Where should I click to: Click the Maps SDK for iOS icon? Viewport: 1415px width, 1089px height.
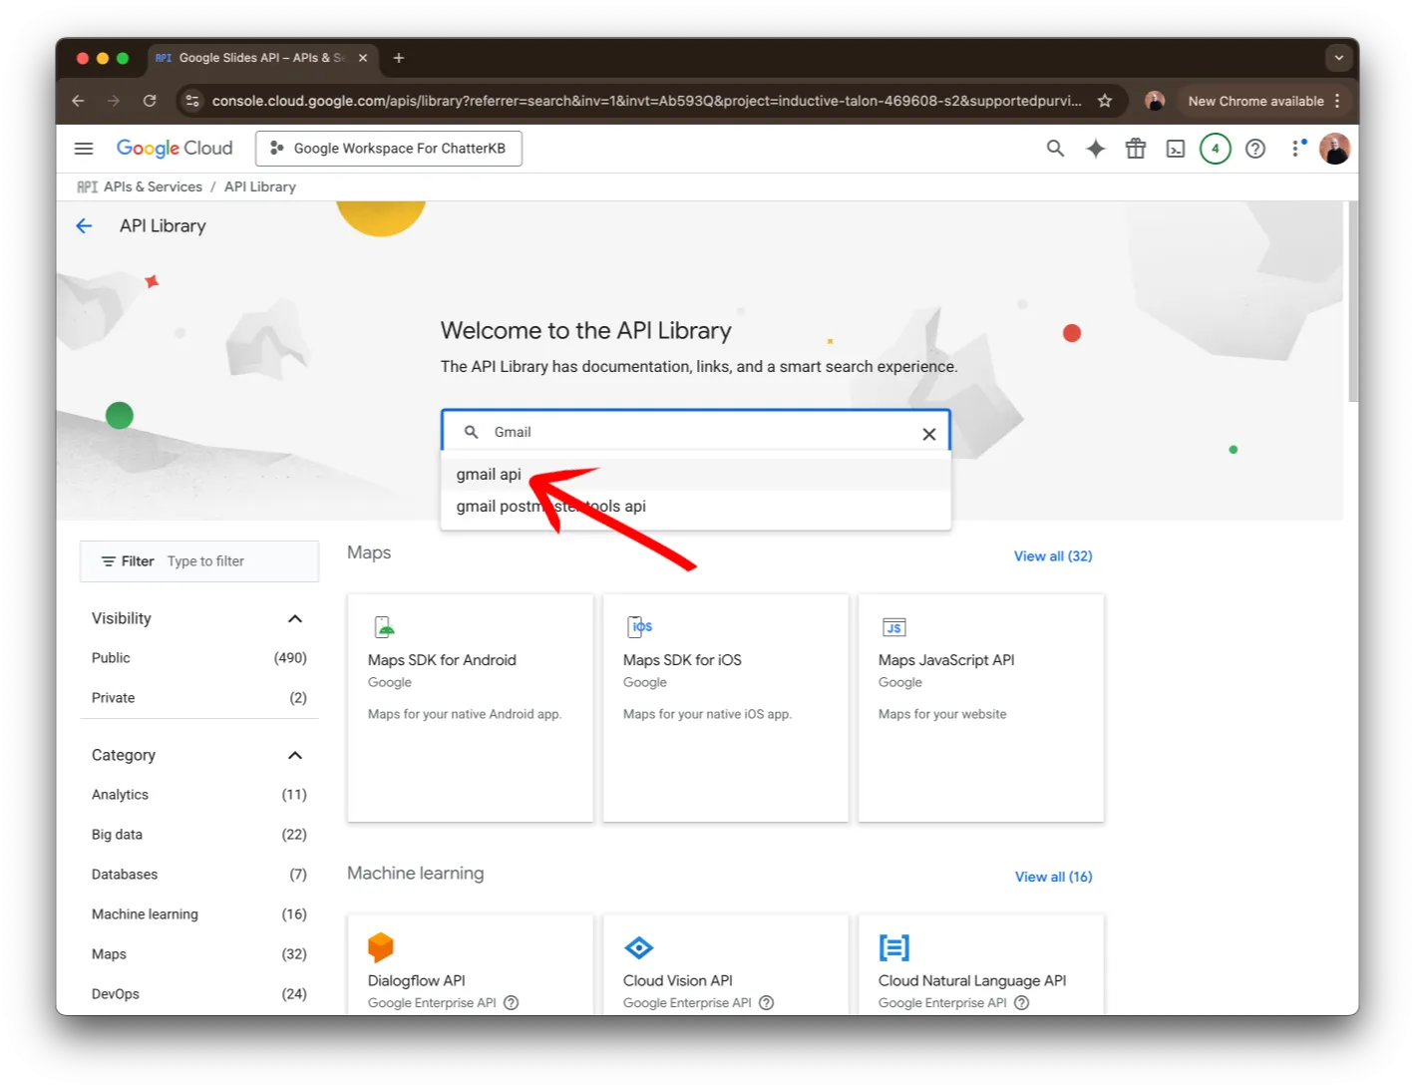tap(640, 627)
